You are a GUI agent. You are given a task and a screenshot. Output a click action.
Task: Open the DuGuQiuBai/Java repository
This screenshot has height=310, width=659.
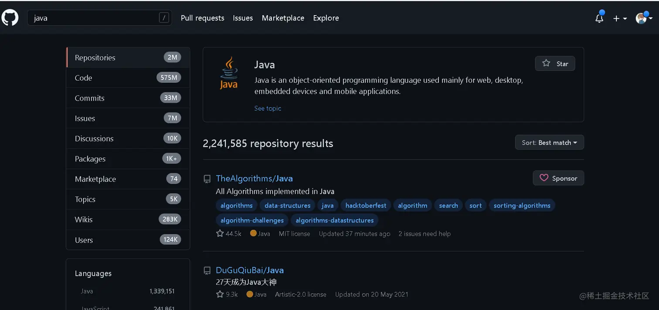click(x=250, y=270)
